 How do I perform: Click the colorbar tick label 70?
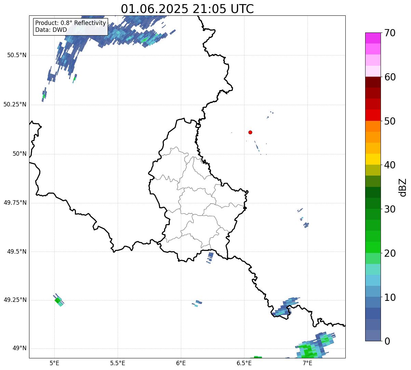(x=390, y=33)
